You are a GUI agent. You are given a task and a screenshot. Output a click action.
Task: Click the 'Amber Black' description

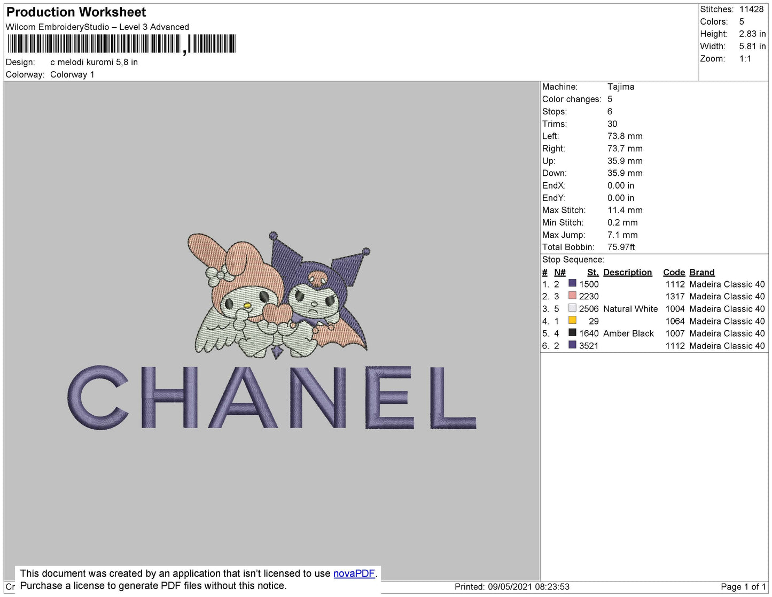click(628, 334)
